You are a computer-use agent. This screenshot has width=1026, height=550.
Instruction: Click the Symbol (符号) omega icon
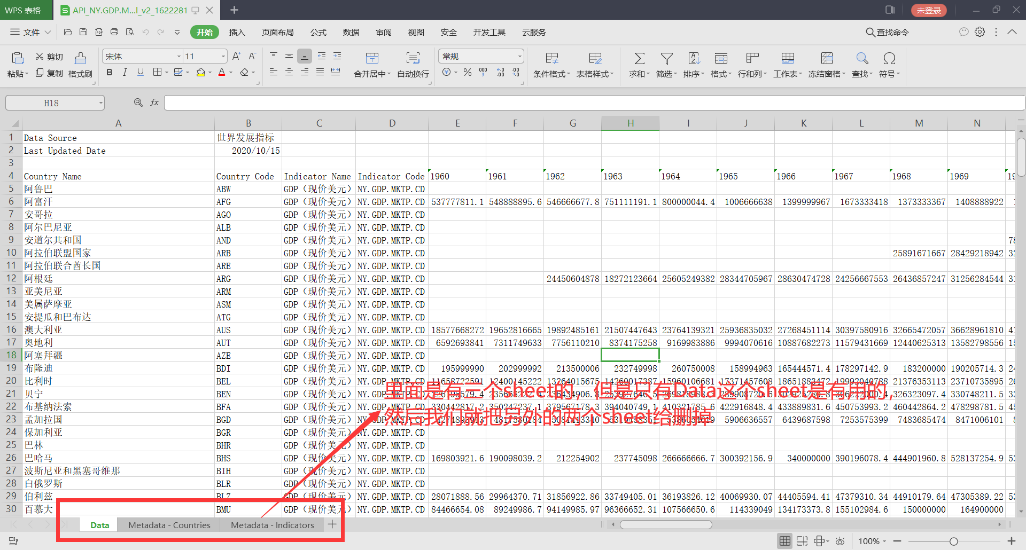pyautogui.click(x=889, y=58)
